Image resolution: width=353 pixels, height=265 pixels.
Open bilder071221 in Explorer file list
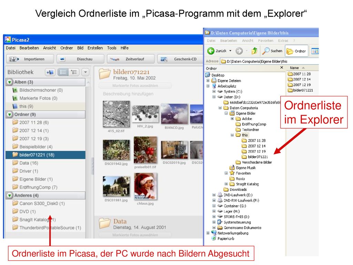coord(300,90)
